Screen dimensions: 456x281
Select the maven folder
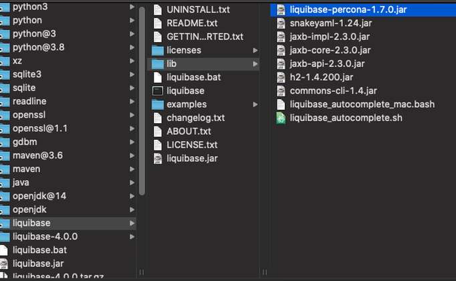tap(68, 169)
